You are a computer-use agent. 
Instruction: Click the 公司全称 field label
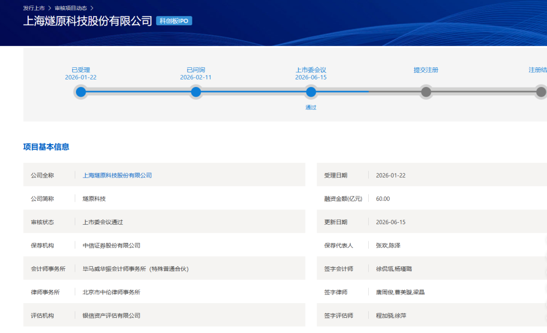tap(42, 176)
